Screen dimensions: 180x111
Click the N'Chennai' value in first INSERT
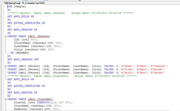point(159,66)
